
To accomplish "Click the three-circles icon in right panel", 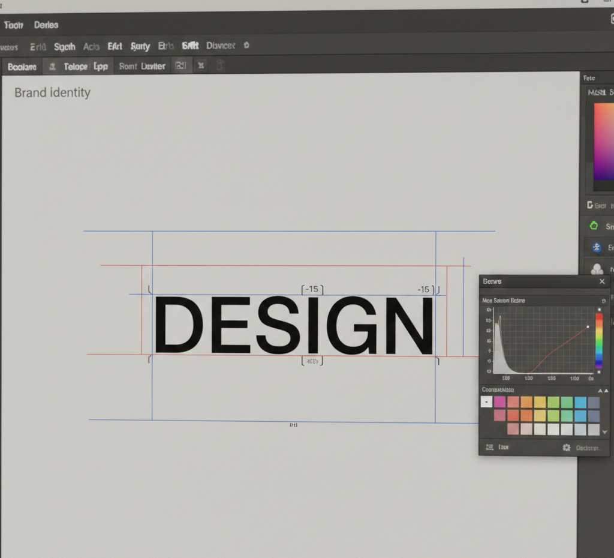I will 597,269.
